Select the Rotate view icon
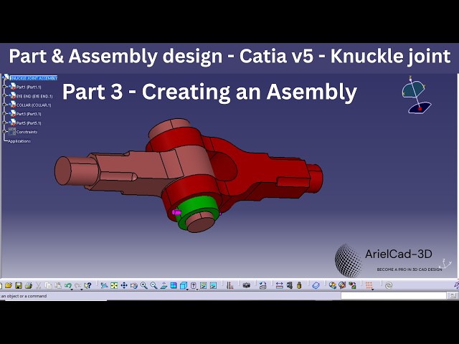This screenshot has width=459, height=344. pos(134,285)
